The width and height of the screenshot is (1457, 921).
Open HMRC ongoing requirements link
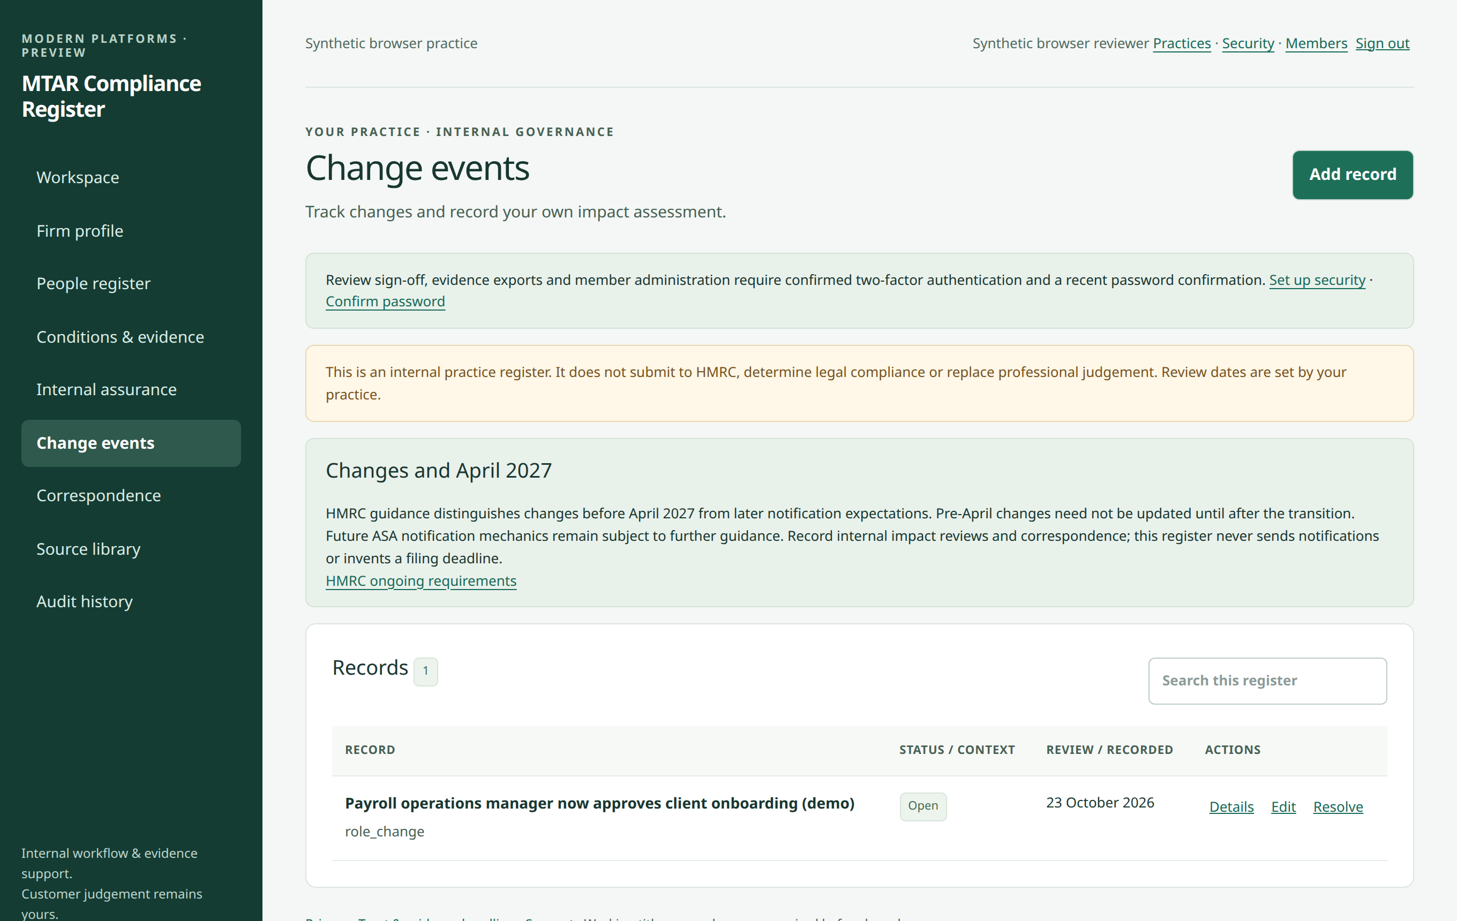point(421,580)
